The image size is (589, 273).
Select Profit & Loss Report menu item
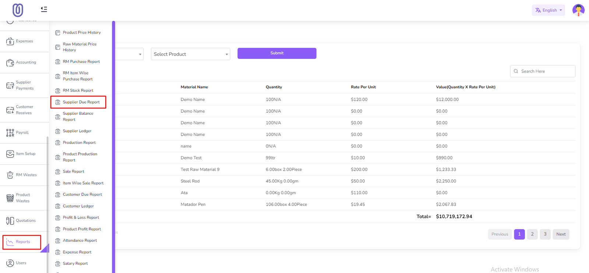click(x=81, y=217)
